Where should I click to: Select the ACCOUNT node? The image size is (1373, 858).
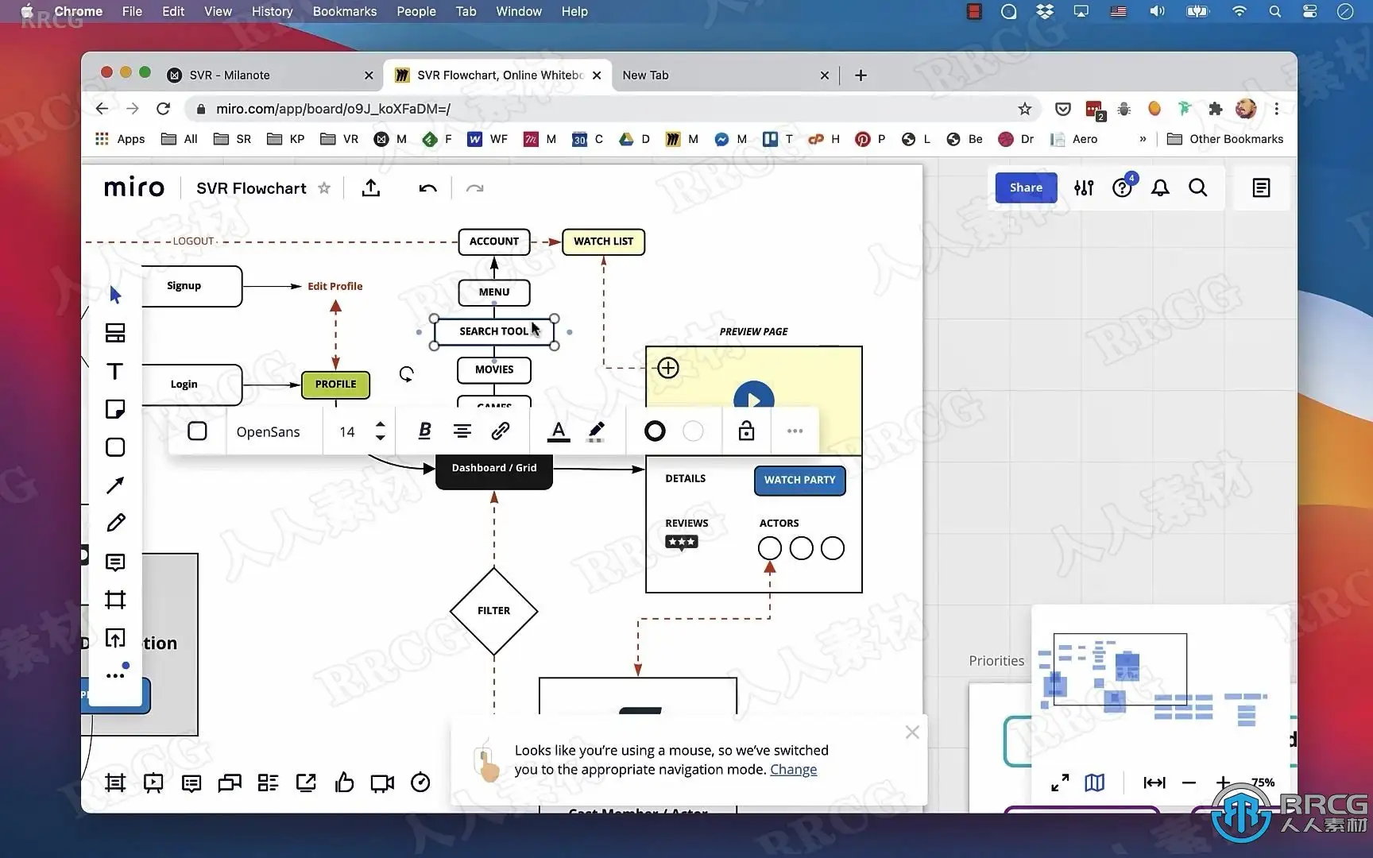coord(493,241)
